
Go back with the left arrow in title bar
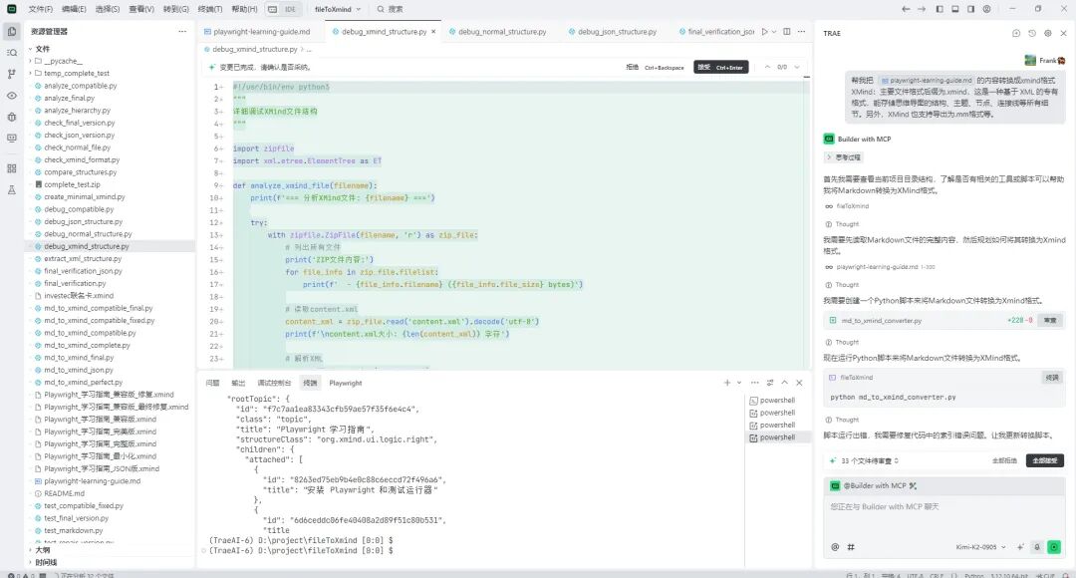point(906,9)
